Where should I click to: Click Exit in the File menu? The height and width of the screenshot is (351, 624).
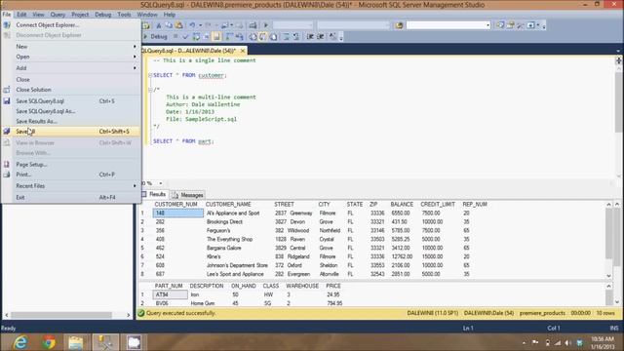pyautogui.click(x=20, y=197)
